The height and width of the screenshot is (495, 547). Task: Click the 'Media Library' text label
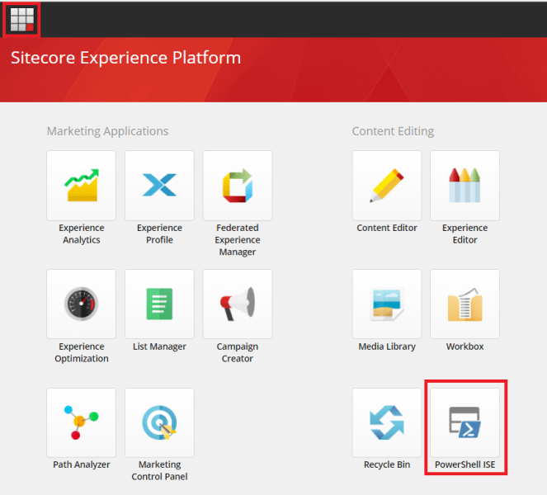(x=387, y=346)
